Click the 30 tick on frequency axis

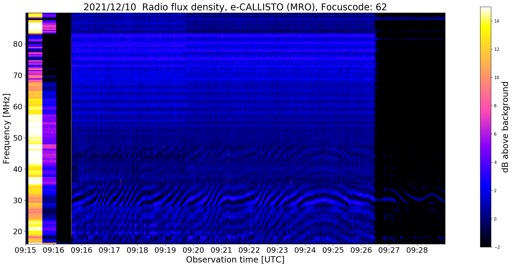(x=18, y=200)
